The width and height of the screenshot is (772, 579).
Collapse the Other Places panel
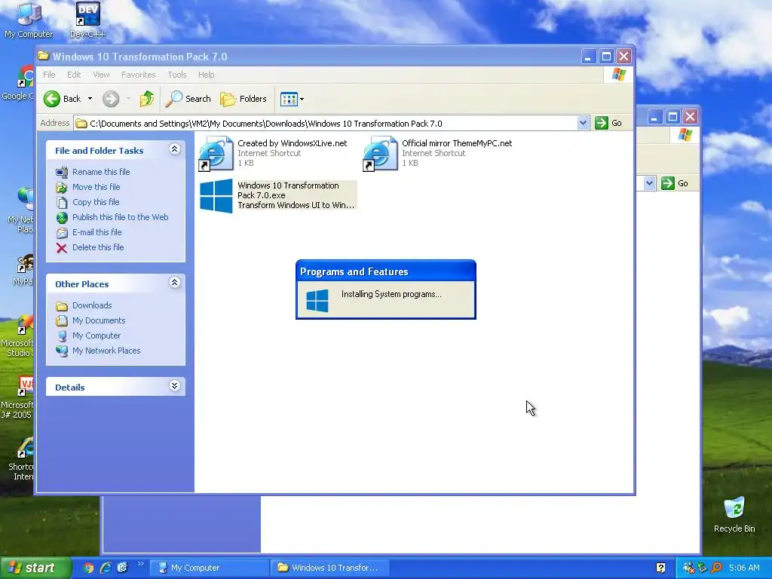174,283
